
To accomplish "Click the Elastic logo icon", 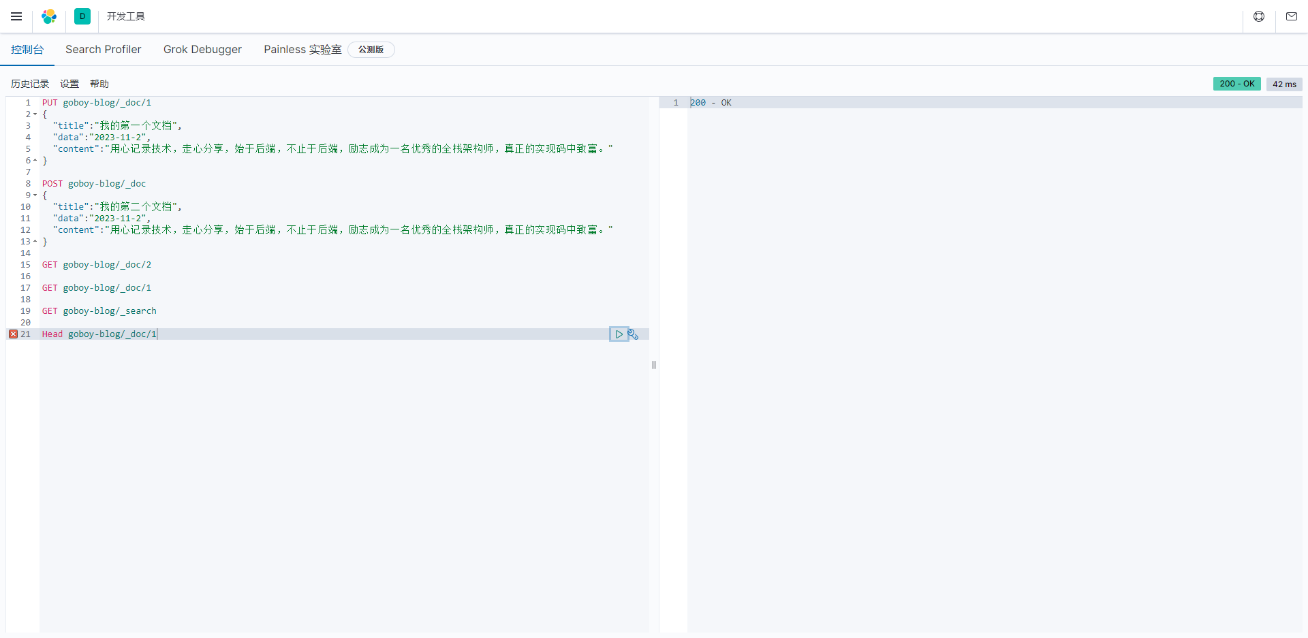I will (x=49, y=16).
